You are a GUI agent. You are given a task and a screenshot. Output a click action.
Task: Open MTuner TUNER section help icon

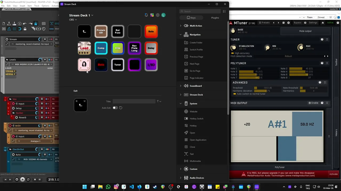322,40
